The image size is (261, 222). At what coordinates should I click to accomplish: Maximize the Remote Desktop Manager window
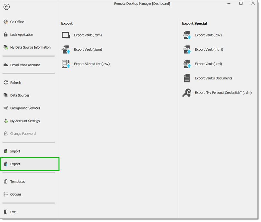(x=241, y=4)
